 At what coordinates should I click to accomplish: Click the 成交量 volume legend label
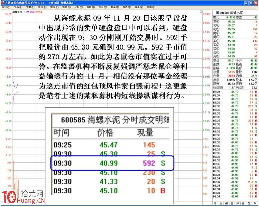(x=39, y=12)
